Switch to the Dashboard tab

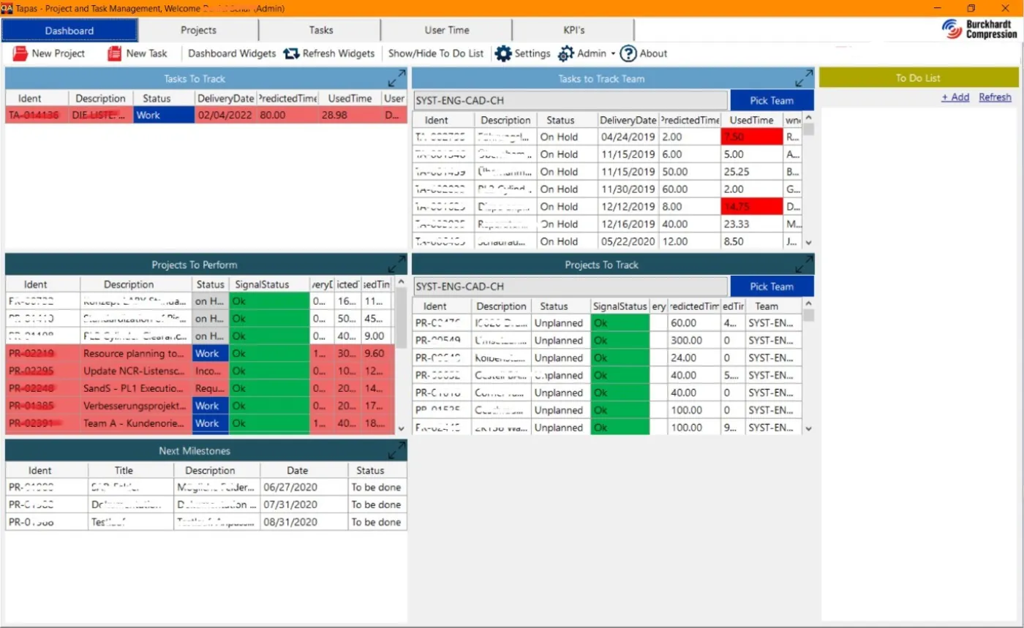[69, 30]
